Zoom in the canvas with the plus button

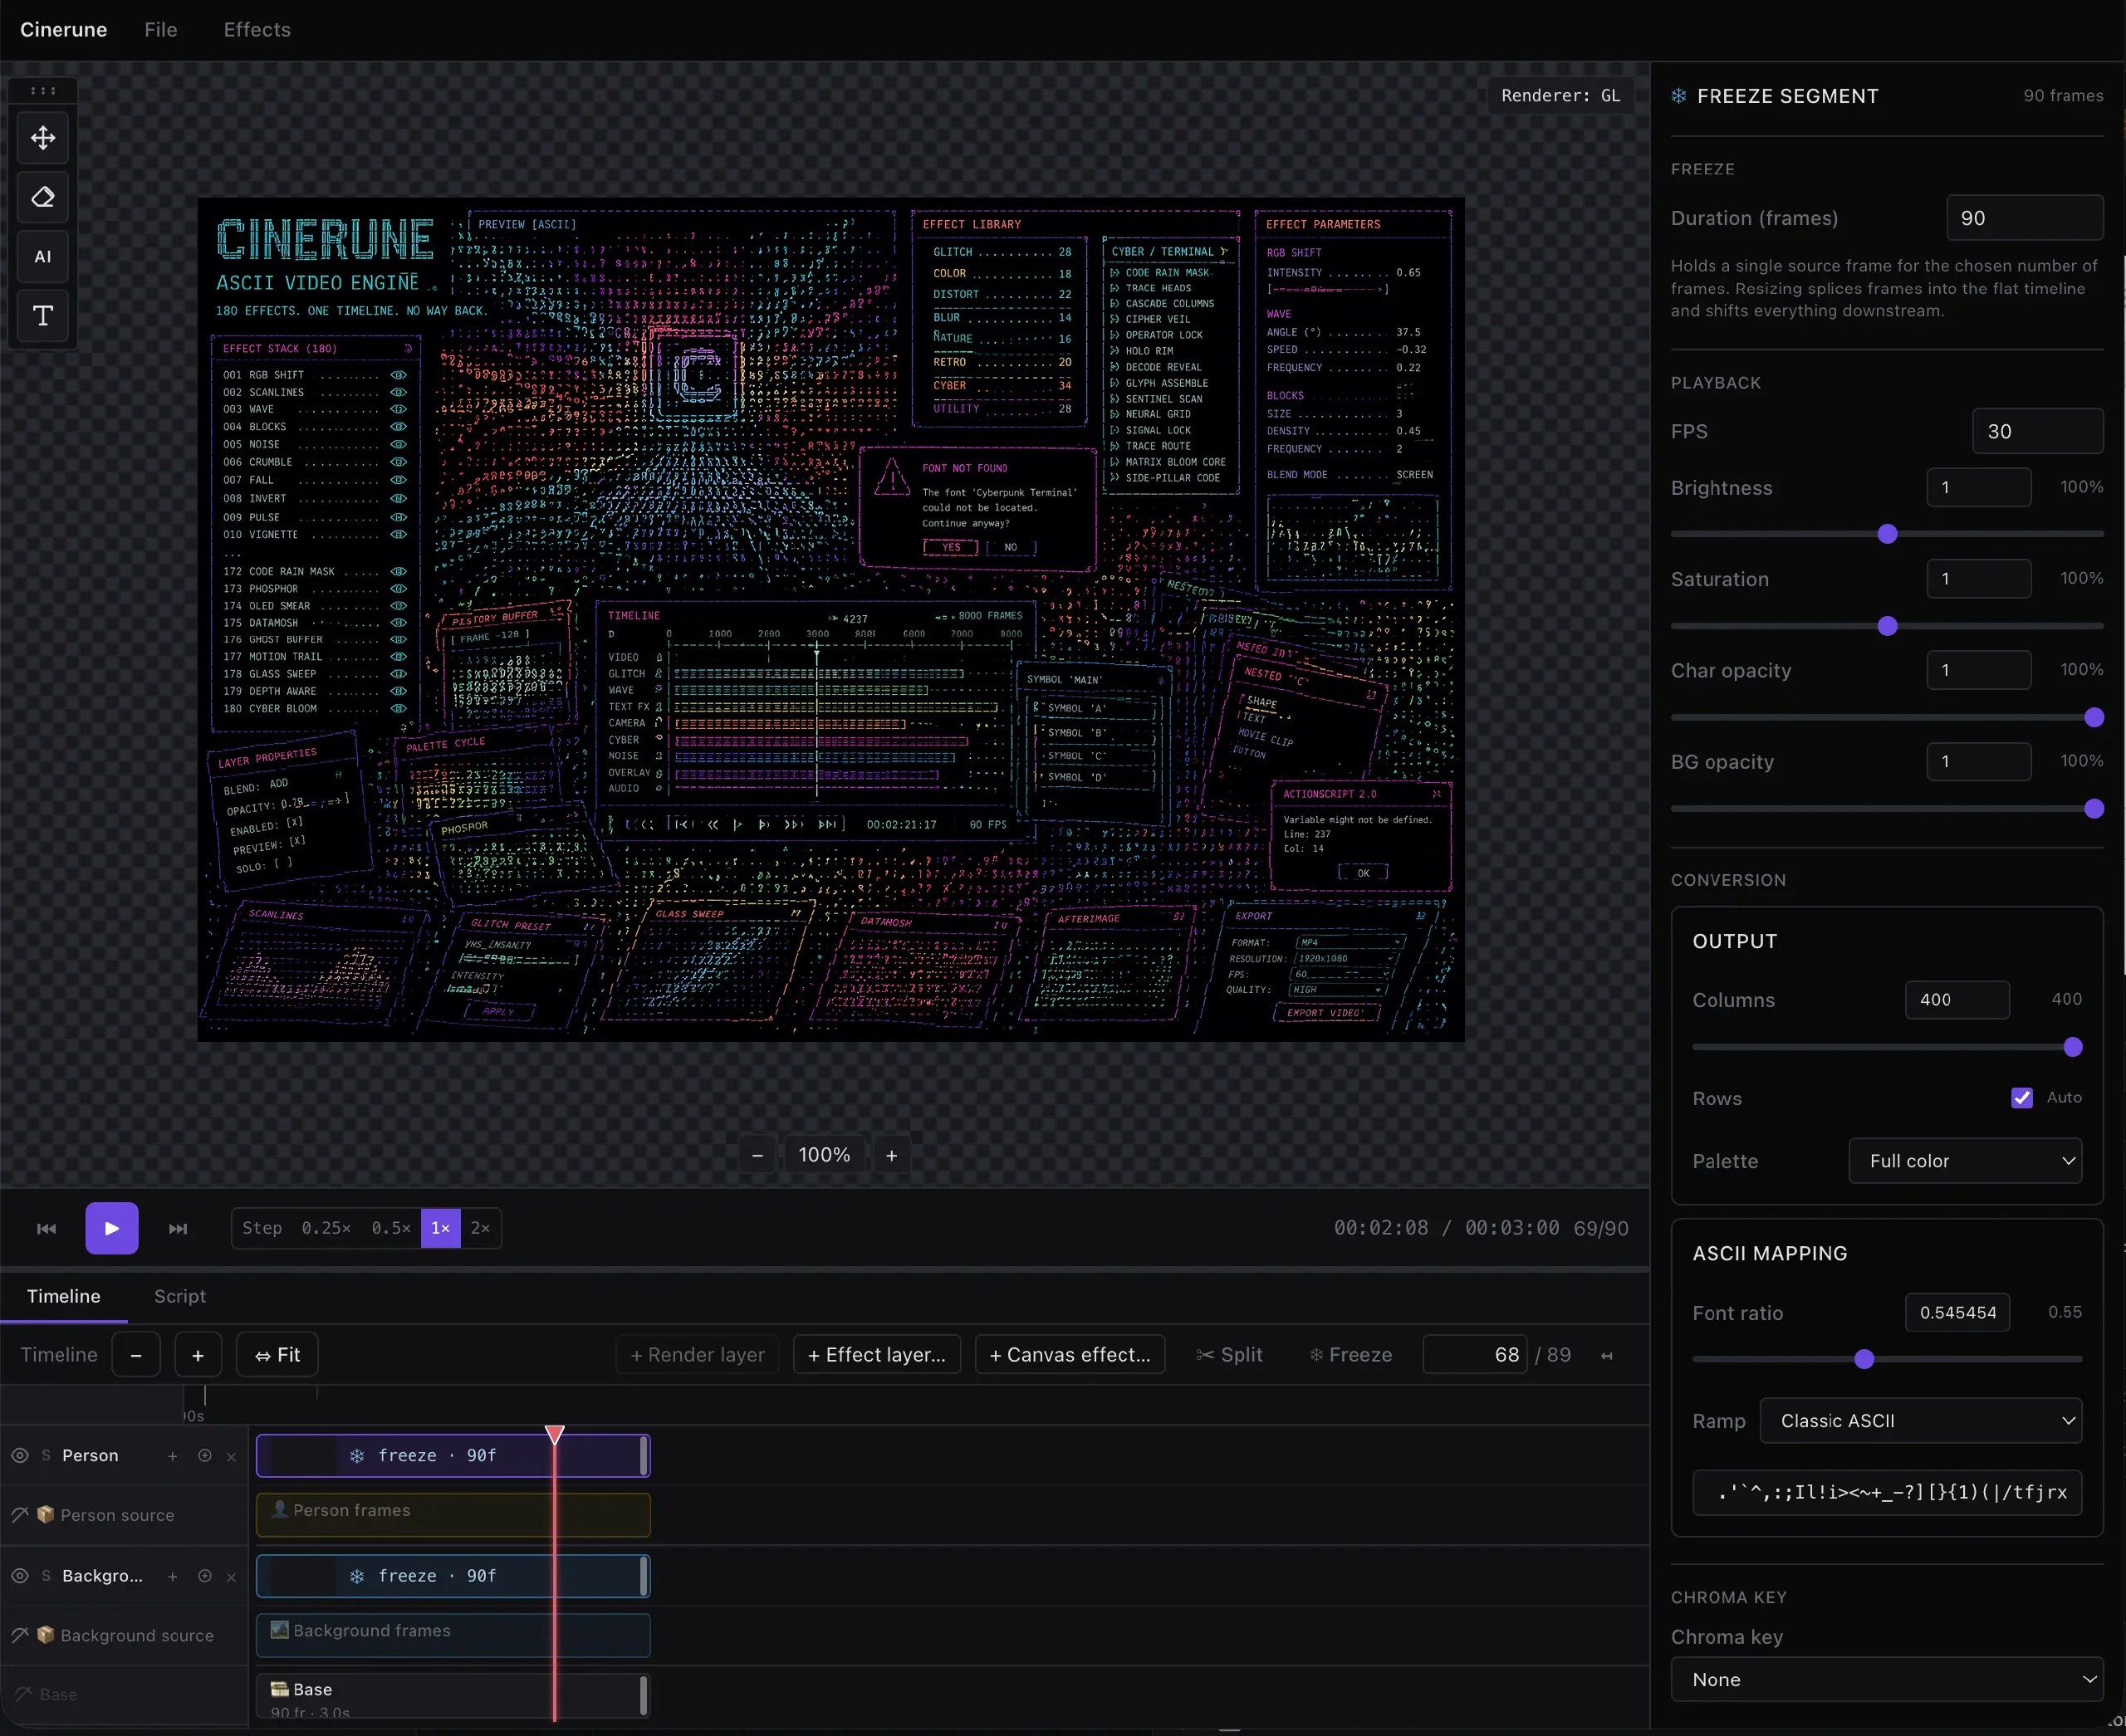click(891, 1156)
